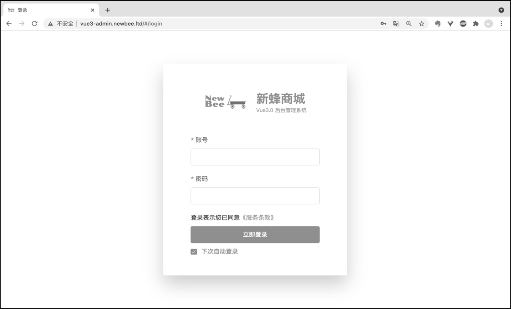Click the Vue3.0 后台管理系统 subtitle

(281, 110)
